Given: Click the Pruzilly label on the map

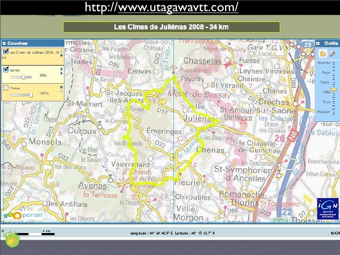Looking at the screenshot, I should [x=192, y=79].
